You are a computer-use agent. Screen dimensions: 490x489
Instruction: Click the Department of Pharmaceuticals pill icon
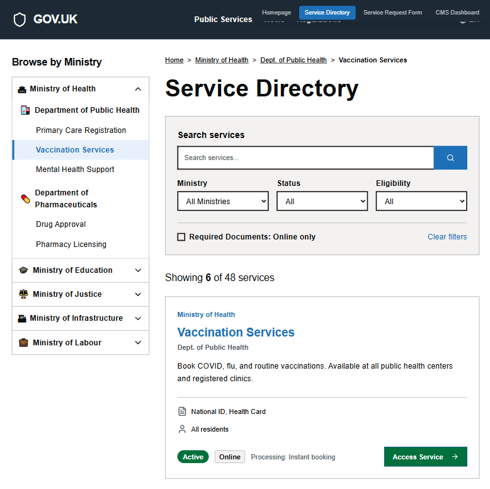point(25,198)
